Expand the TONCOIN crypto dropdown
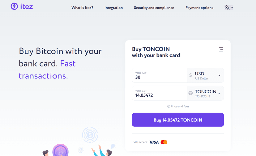This screenshot has height=156, width=256. pyautogui.click(x=219, y=94)
